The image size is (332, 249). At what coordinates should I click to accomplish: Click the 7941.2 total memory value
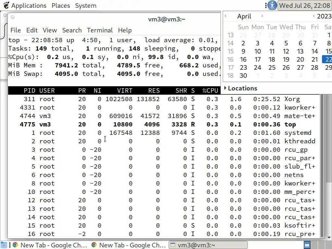pyautogui.click(x=66, y=65)
